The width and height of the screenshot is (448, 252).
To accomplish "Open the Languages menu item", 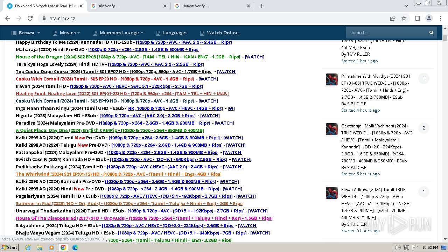I will (171, 33).
